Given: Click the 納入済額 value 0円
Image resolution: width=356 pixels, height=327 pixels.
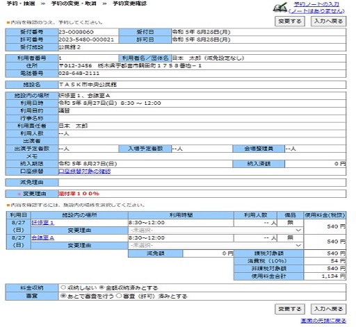Looking at the screenshot, I should 340,164.
